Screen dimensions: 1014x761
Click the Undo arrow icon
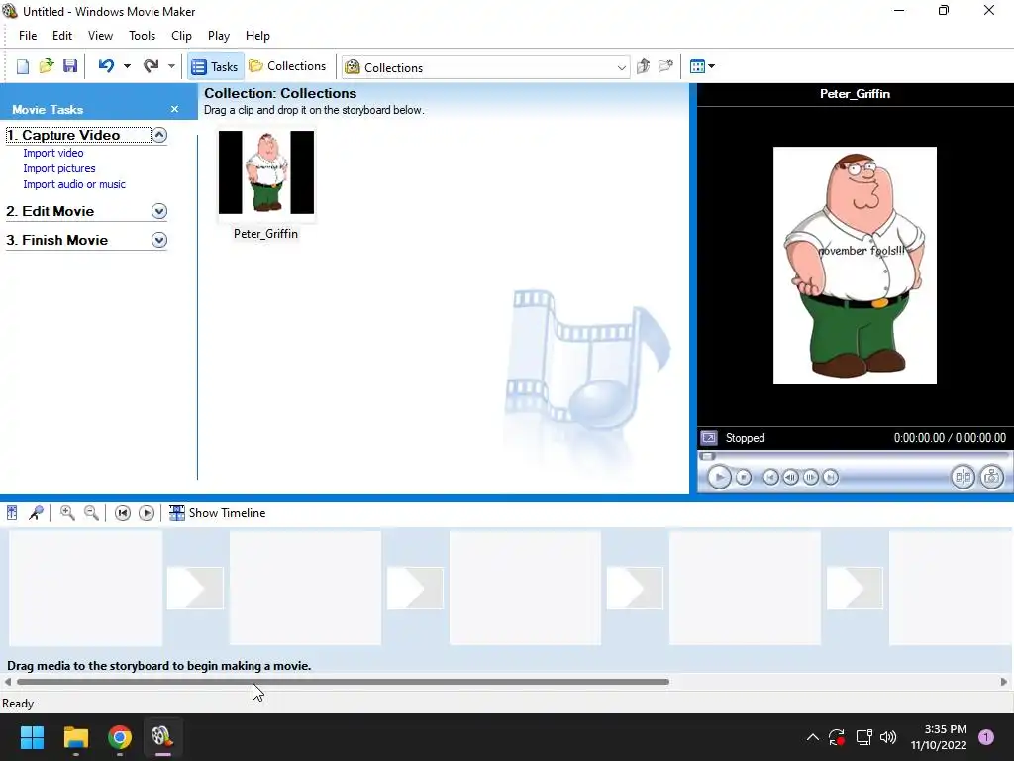tap(106, 66)
